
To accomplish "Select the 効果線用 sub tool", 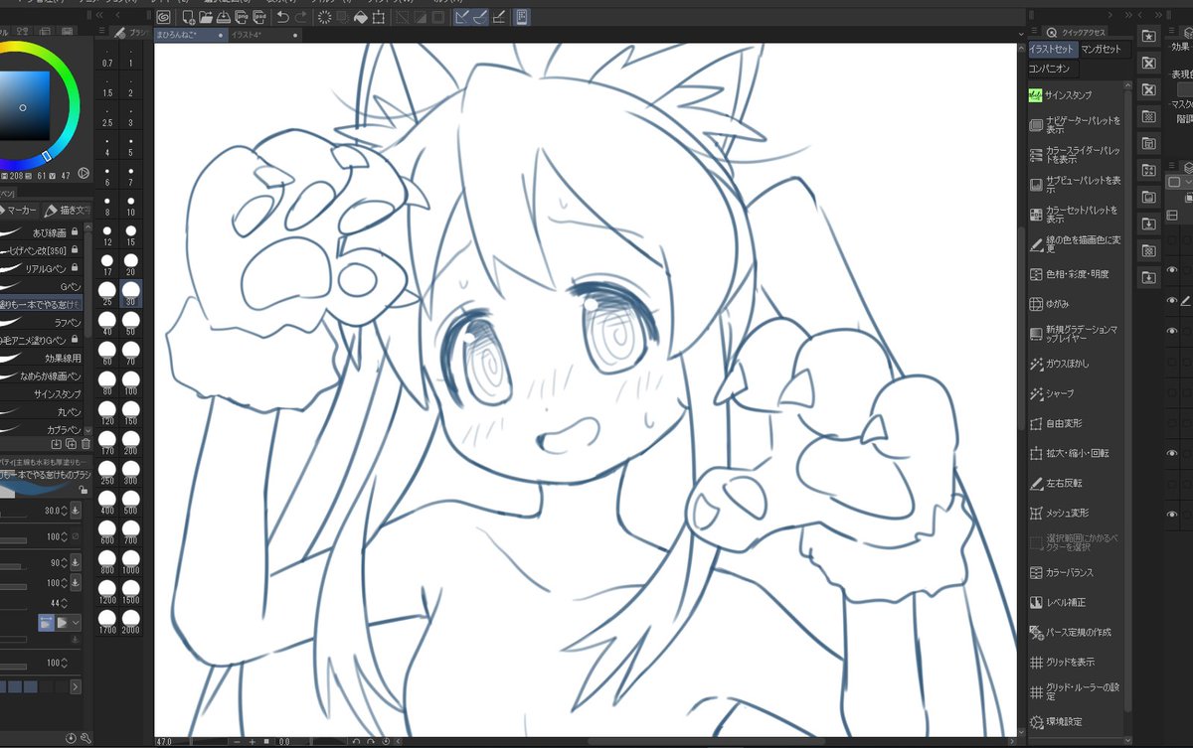I will pos(42,358).
